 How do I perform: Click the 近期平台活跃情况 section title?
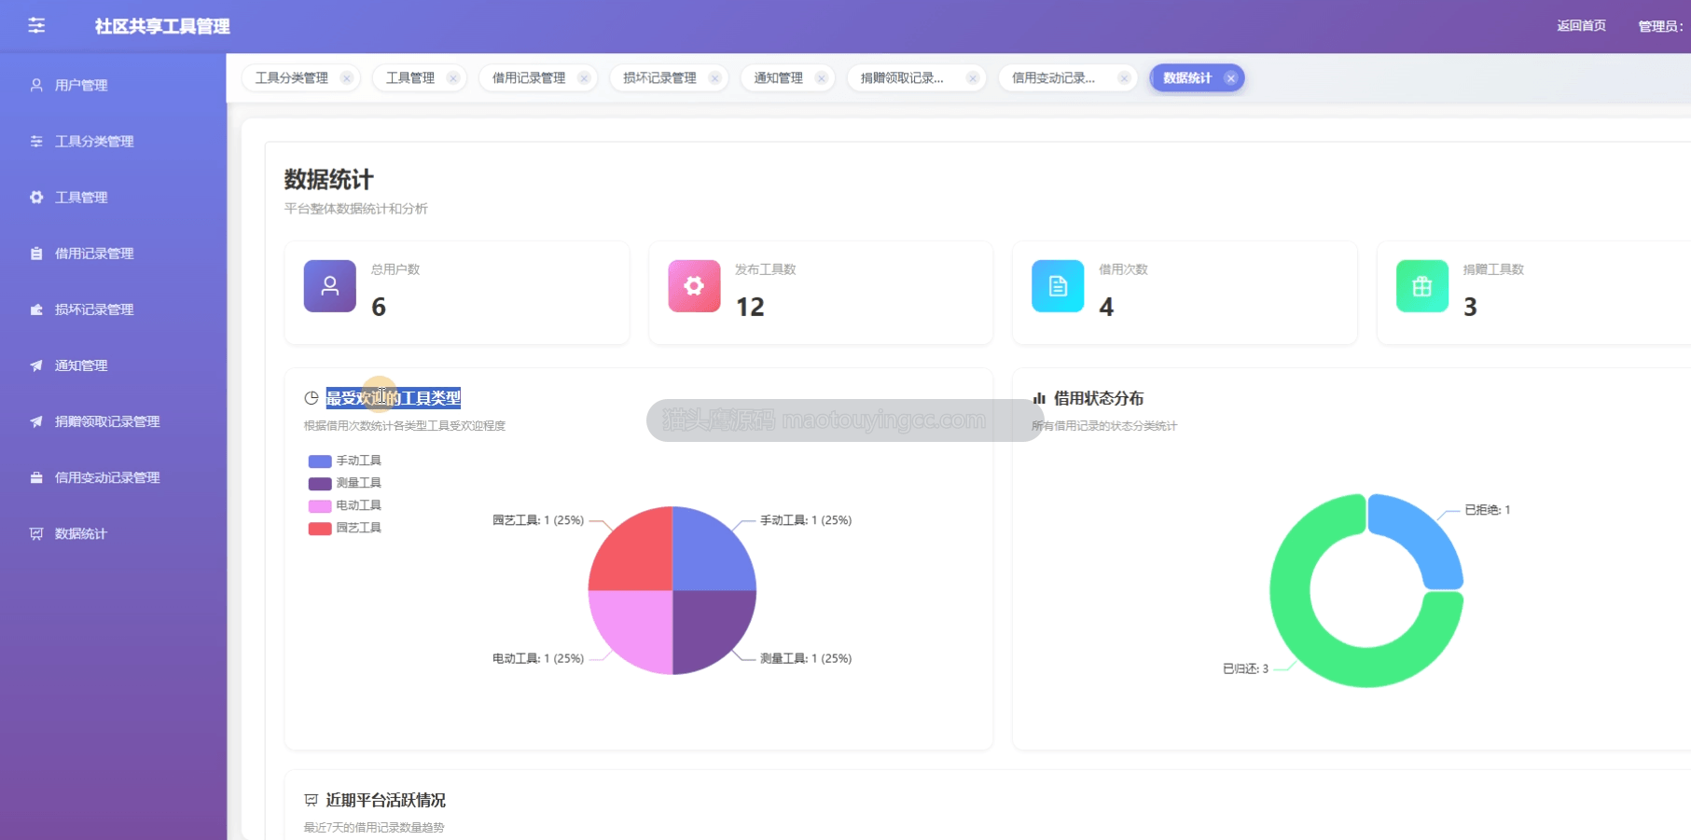tap(385, 800)
